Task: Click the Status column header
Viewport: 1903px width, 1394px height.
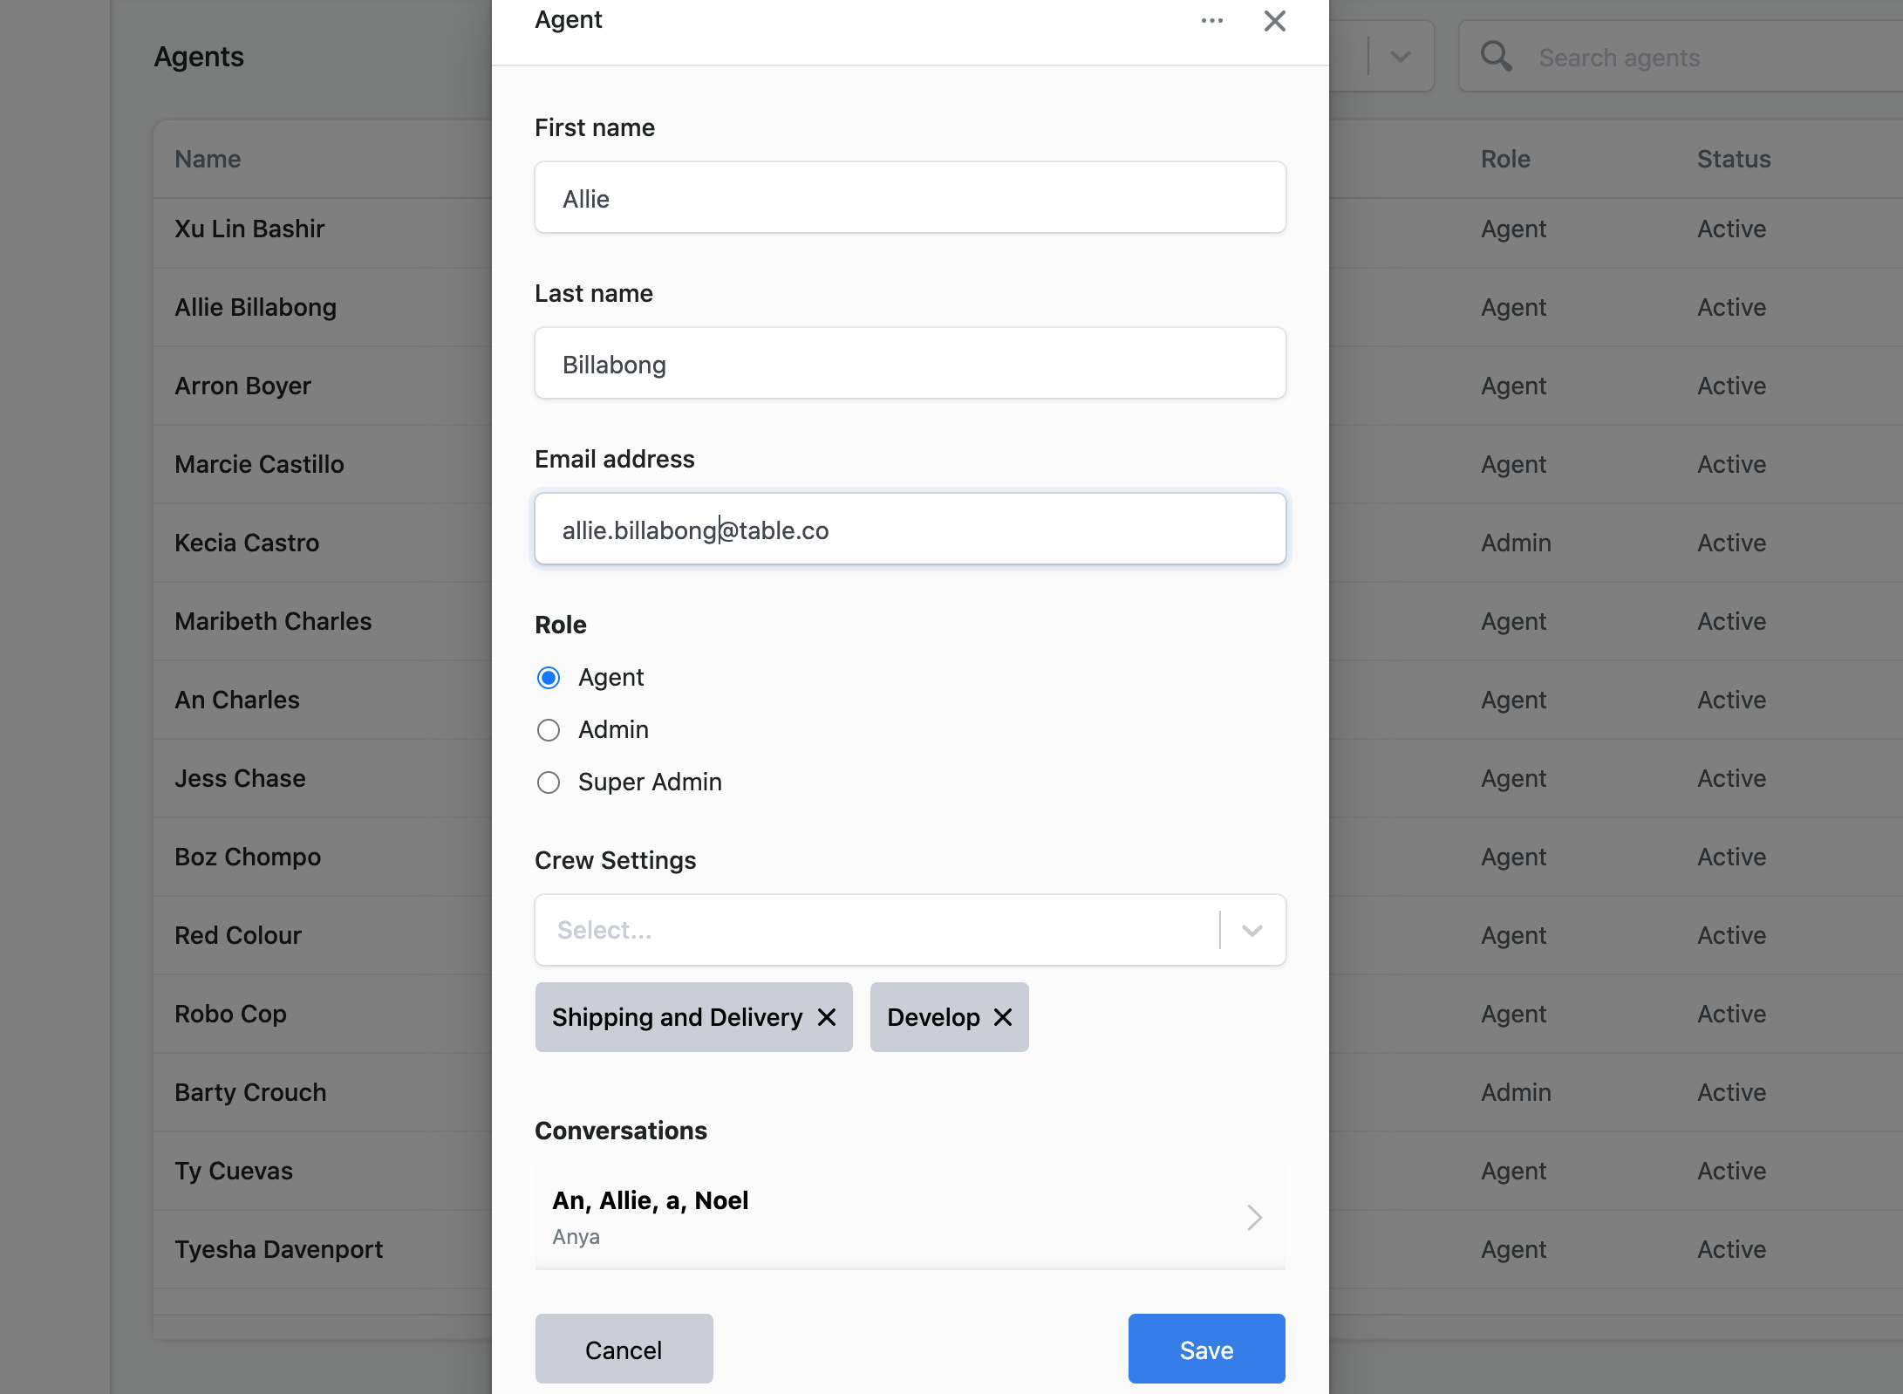Action: pos(1733,159)
